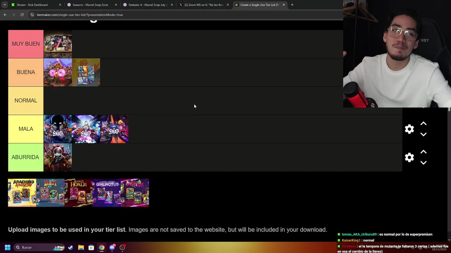
Task: Open Microsoft Store from the taskbar
Action: [x=91, y=247]
